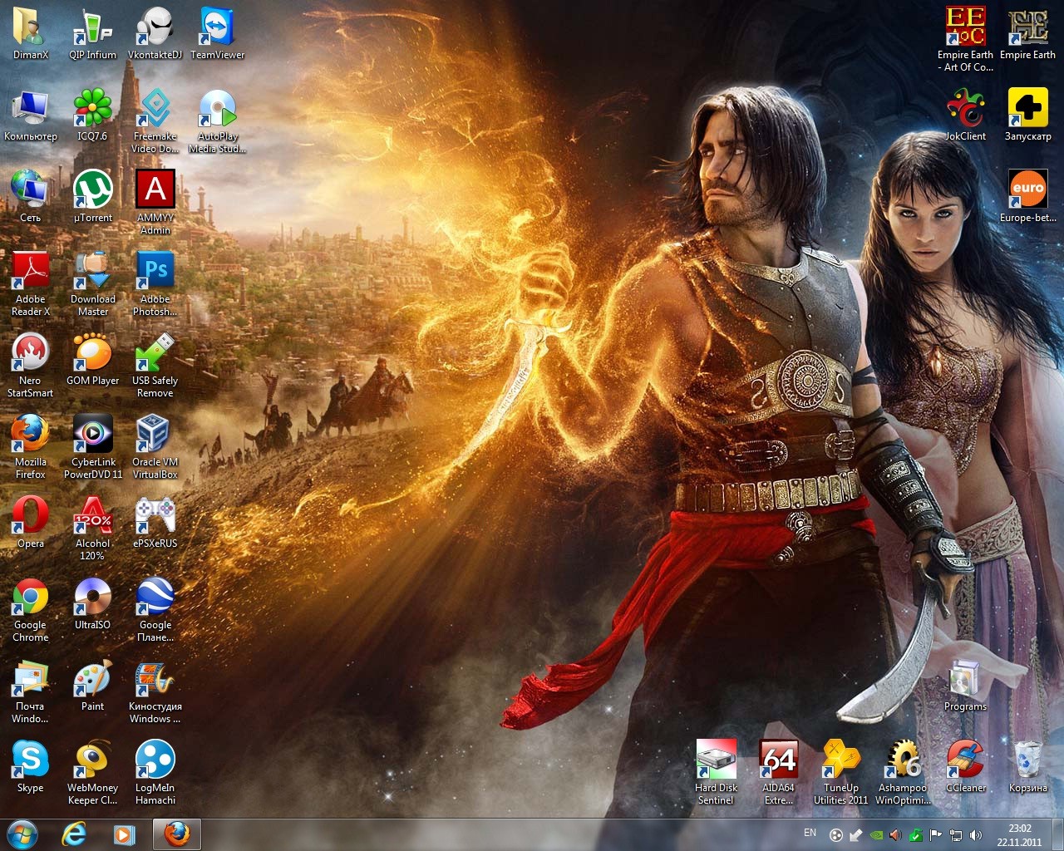Launch the ePSXeRUS emulator icon

(x=155, y=522)
